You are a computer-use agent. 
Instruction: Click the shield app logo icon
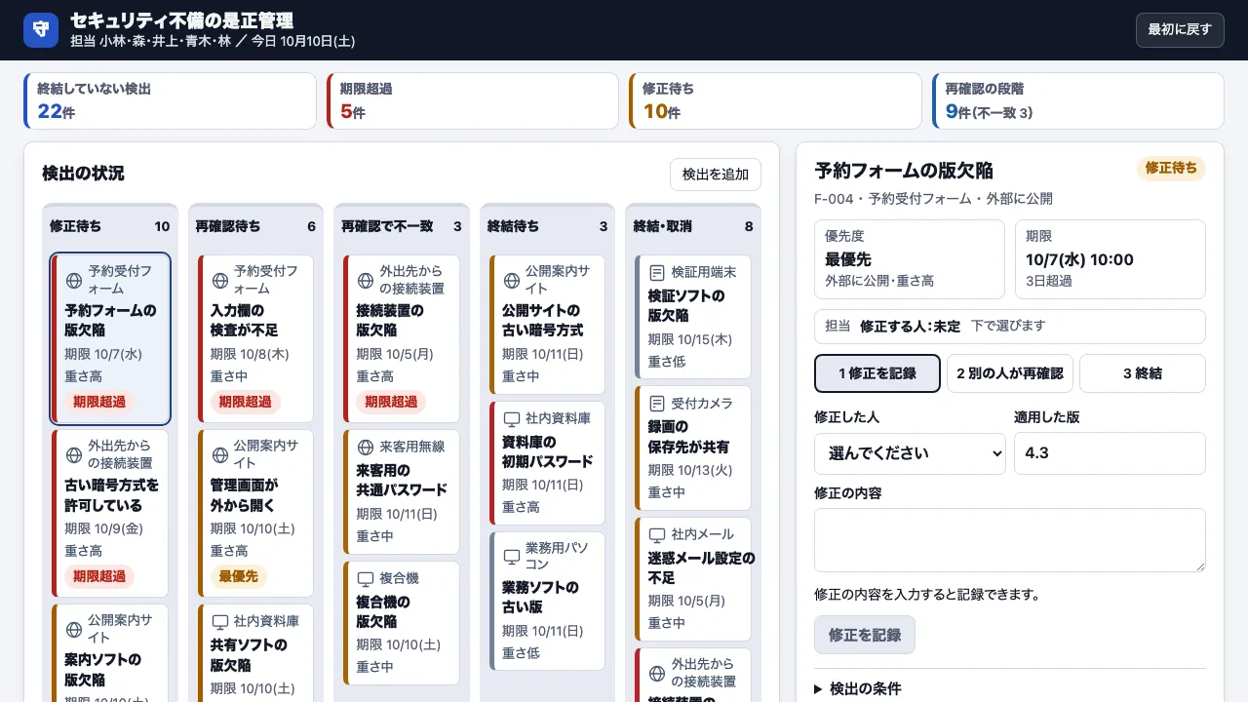pos(41,30)
